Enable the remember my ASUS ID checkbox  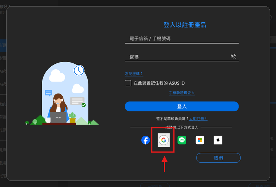click(128, 83)
